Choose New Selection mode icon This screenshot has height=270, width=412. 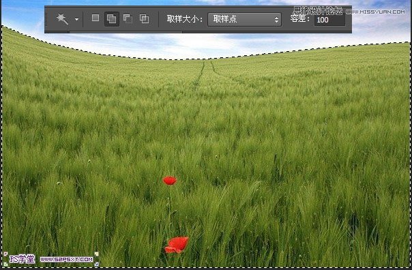tap(95, 18)
